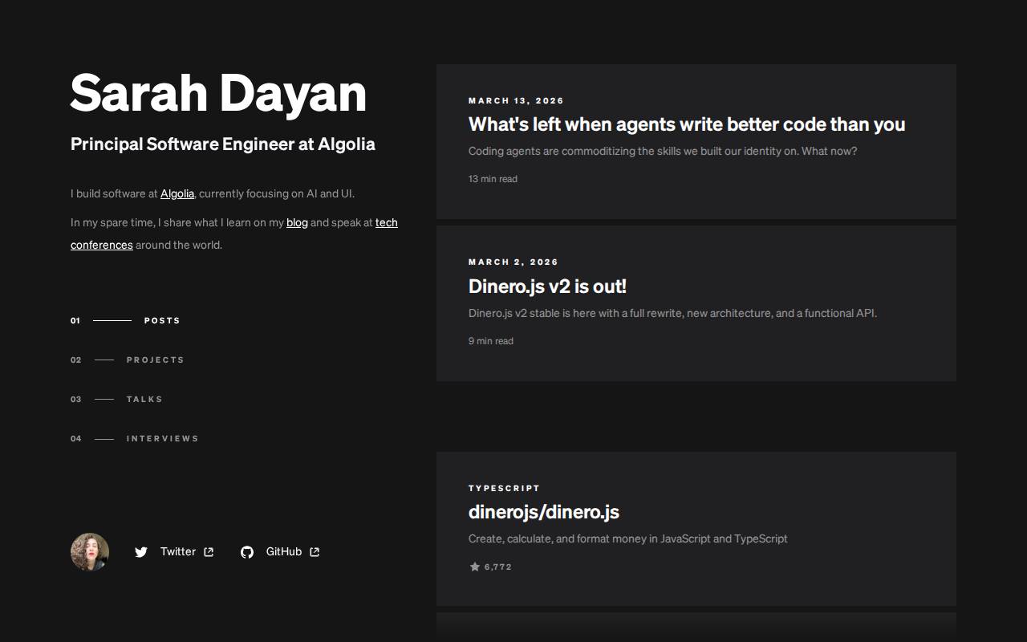The image size is (1027, 642).
Task: Click the "6,772" star count
Action: (x=498, y=567)
